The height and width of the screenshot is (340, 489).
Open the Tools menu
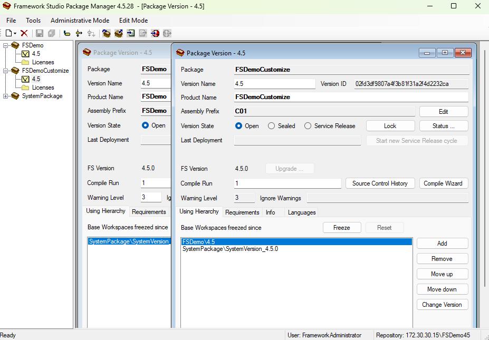point(33,21)
